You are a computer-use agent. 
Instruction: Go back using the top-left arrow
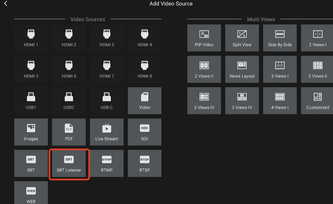tap(6, 4)
